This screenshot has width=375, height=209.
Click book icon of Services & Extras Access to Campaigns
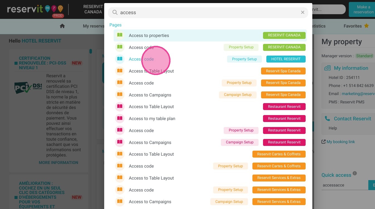click(120, 201)
